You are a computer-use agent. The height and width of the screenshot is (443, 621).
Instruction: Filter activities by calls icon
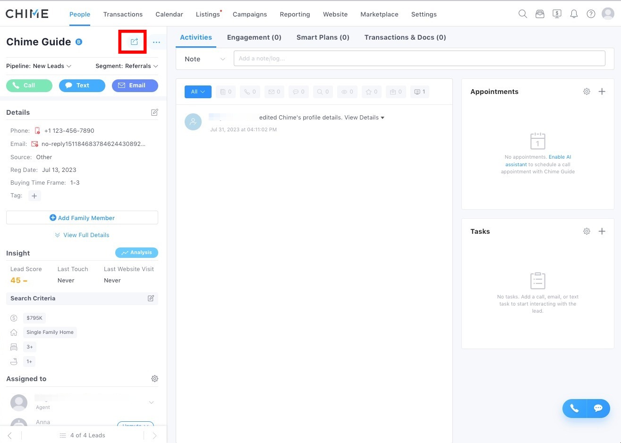click(x=250, y=92)
